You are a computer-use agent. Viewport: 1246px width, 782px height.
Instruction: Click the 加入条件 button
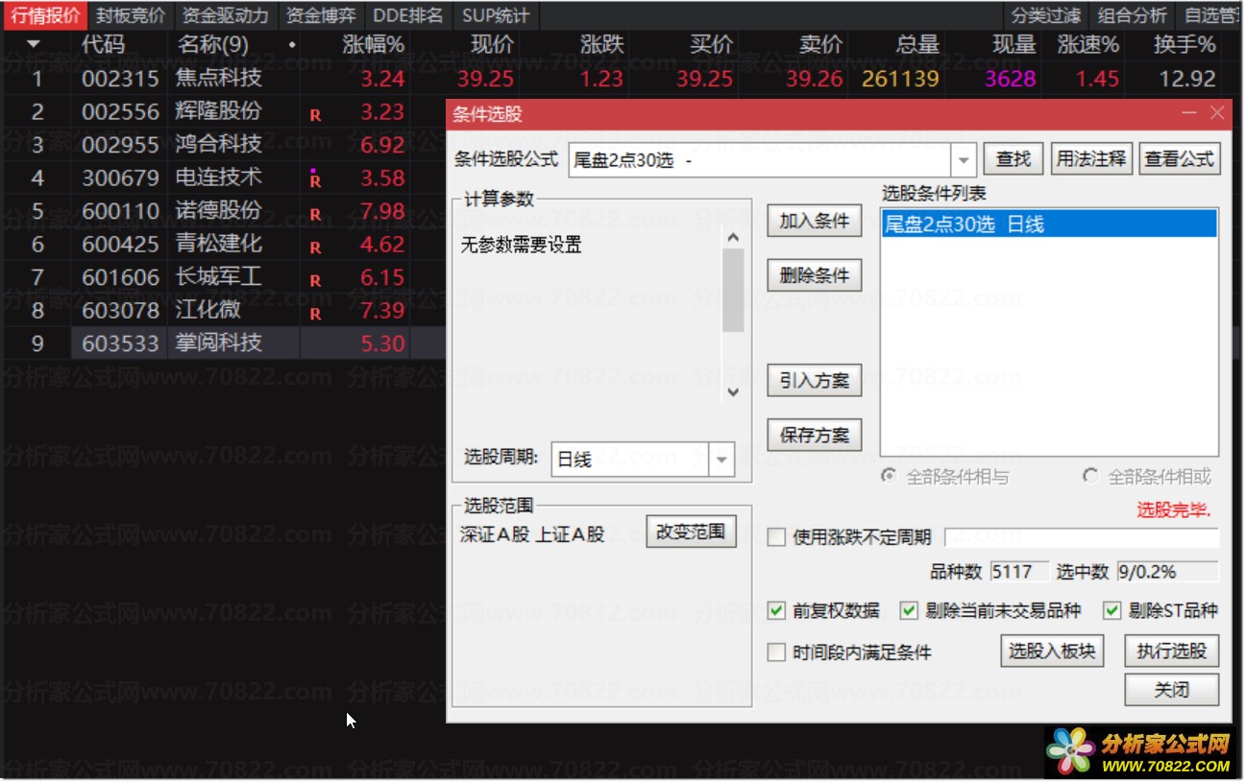point(815,222)
